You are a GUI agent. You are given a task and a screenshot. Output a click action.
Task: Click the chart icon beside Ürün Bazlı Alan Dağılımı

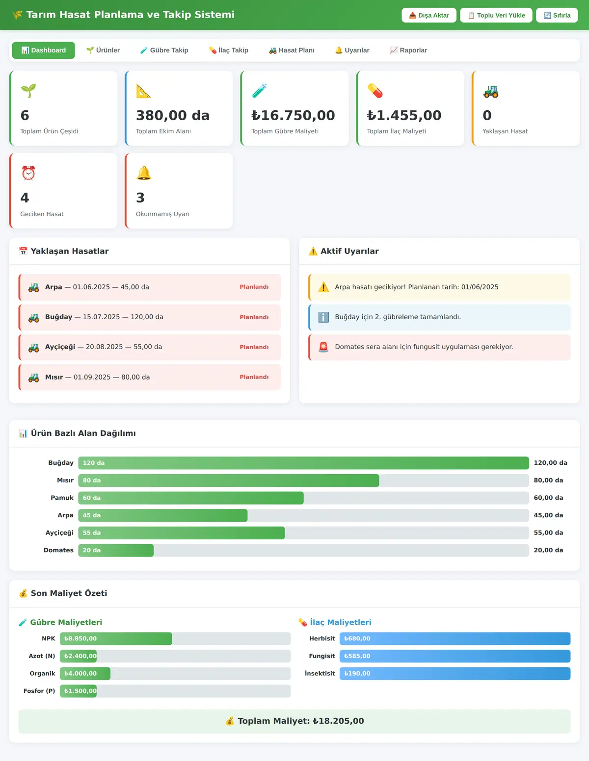coord(23,433)
